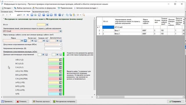The width and height of the screenshot is (186, 105).
Task: Click the Наименование линий input containing КРУ-0,4кВ
Action: pos(31,31)
